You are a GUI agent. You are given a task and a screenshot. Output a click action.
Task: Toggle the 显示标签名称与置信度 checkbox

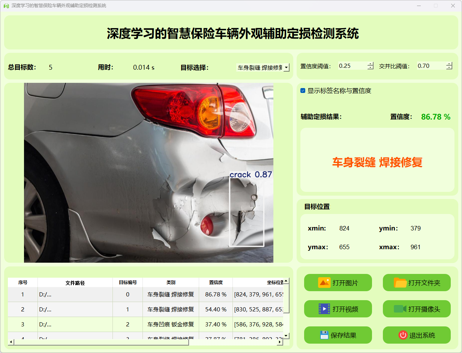pyautogui.click(x=303, y=91)
